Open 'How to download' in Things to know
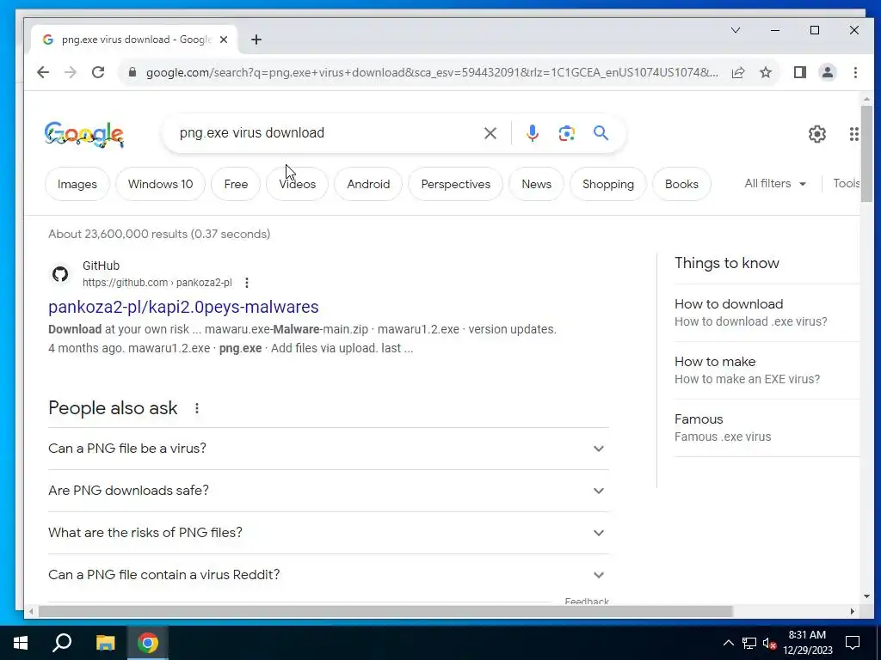881x660 pixels. pos(767,313)
